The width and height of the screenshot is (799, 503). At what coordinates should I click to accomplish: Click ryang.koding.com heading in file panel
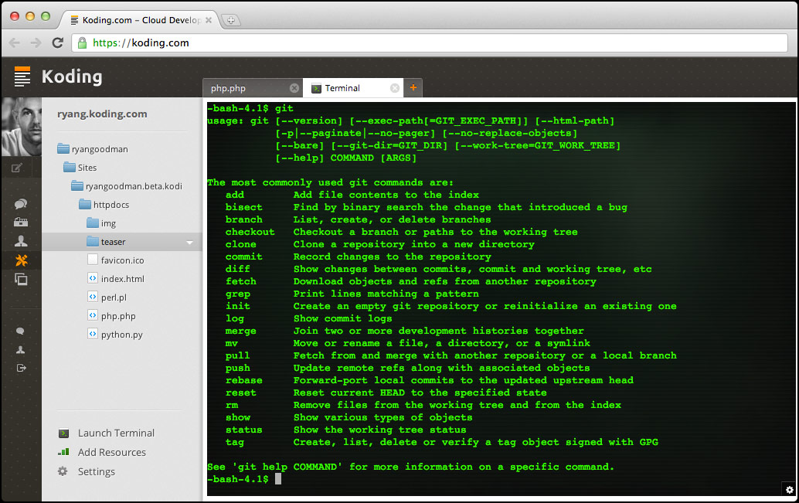point(102,114)
